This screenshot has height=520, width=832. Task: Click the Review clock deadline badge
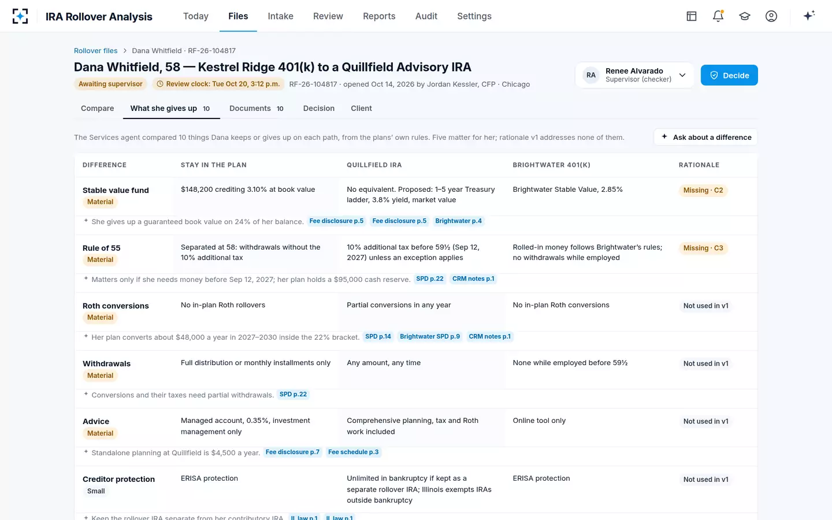pyautogui.click(x=218, y=84)
